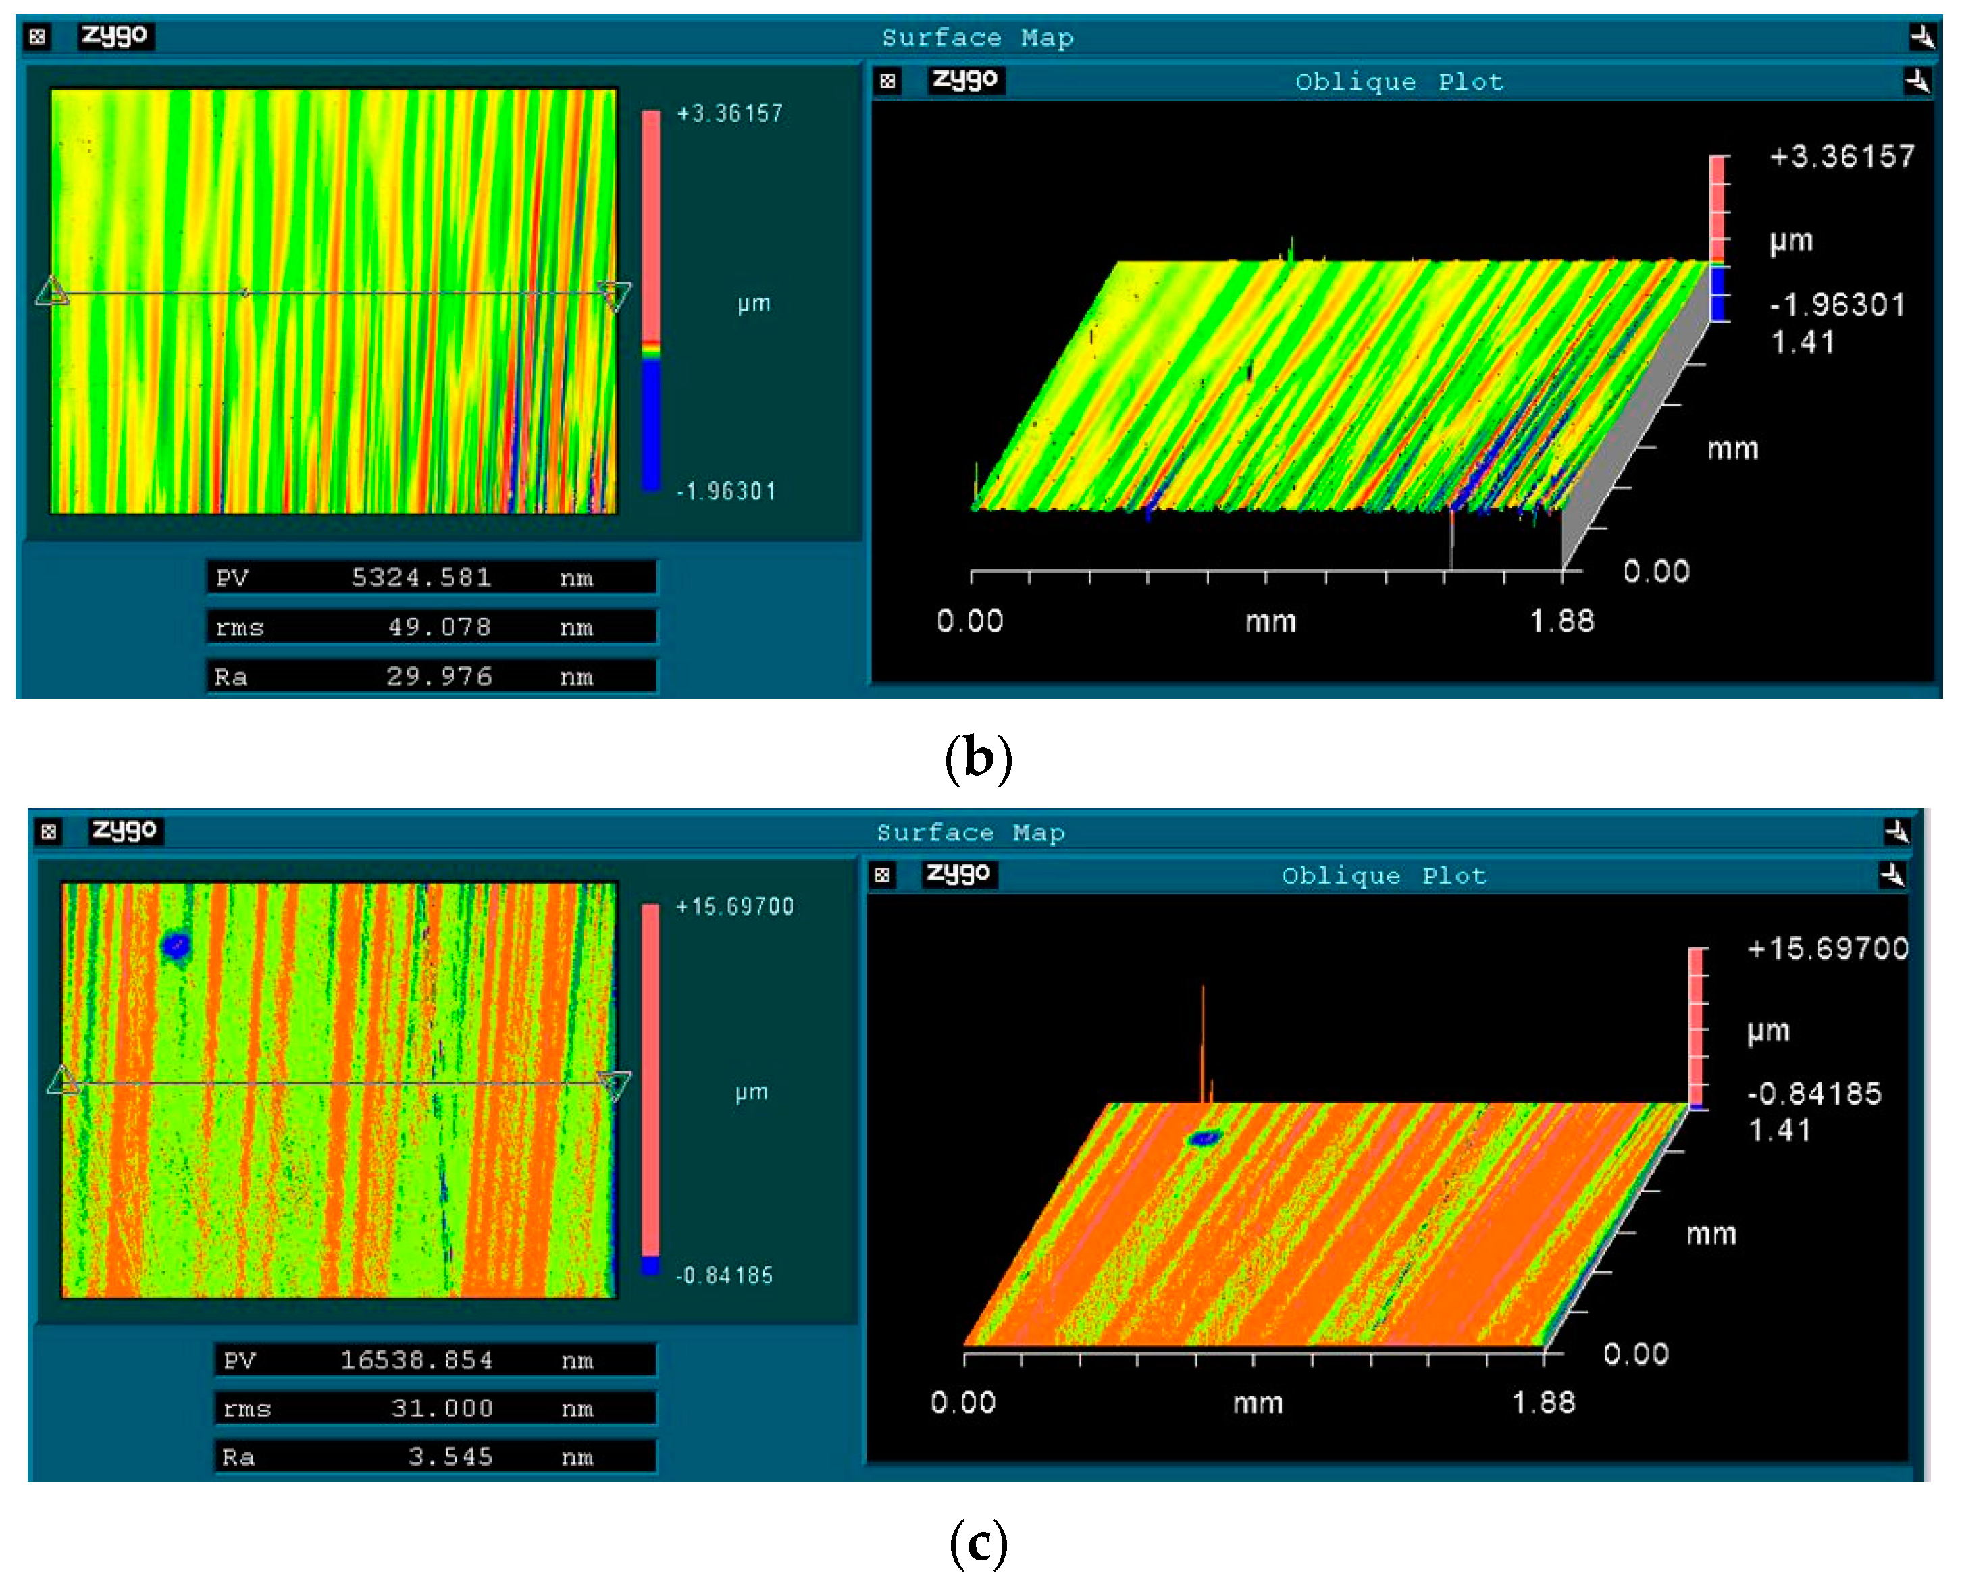Click the right slice triangle marker on top surface map
Viewport: 1962px width, 1590px height.
click(x=615, y=295)
